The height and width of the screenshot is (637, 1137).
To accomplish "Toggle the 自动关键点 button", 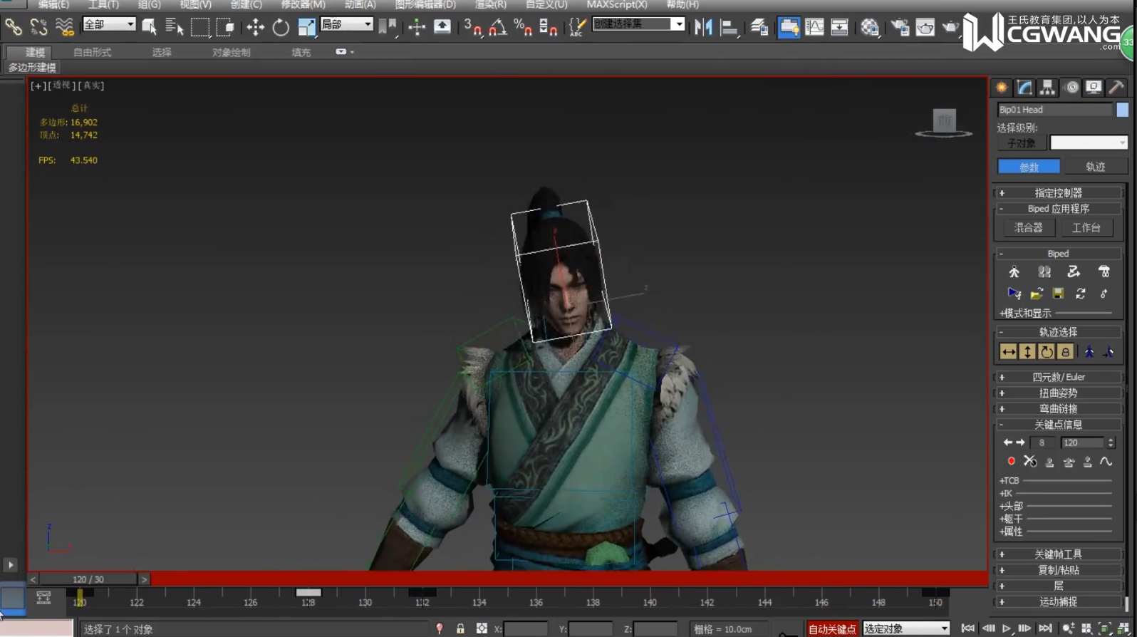I will 831,629.
